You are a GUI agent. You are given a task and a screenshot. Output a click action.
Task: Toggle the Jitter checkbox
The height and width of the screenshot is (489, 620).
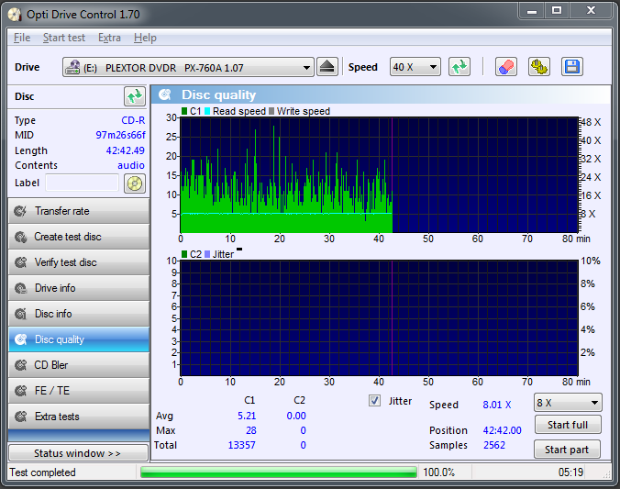tap(374, 401)
